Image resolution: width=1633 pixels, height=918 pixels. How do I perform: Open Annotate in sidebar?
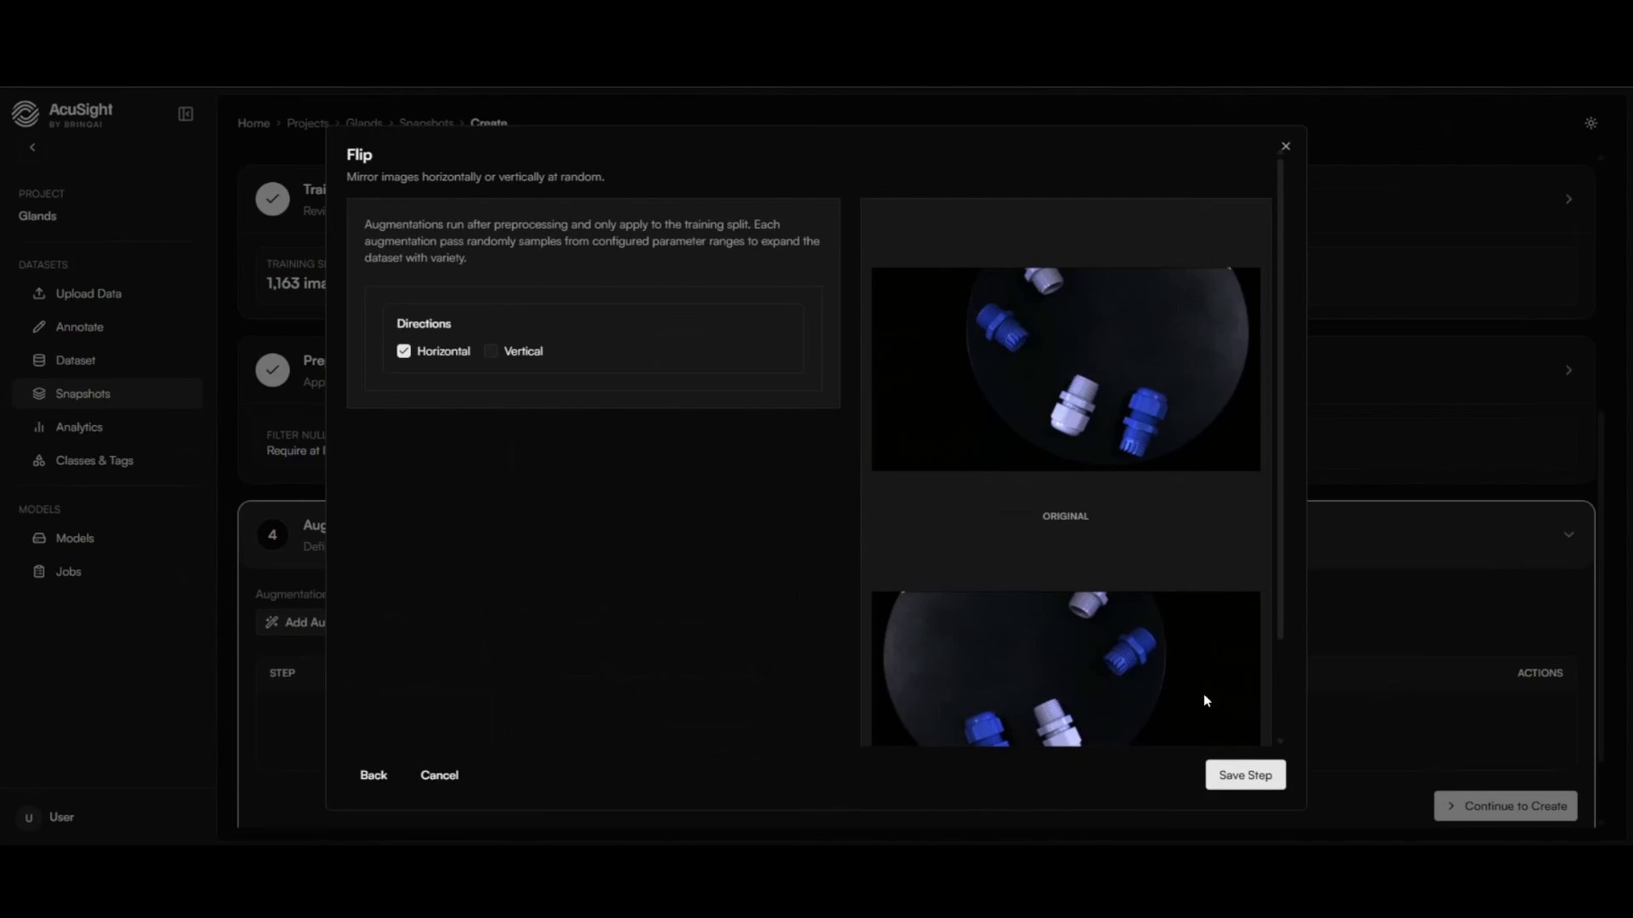tap(107, 326)
